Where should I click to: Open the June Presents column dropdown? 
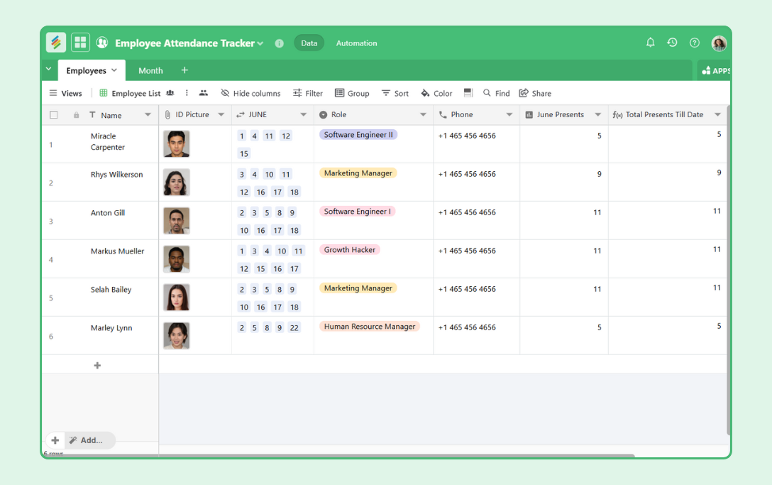click(597, 114)
